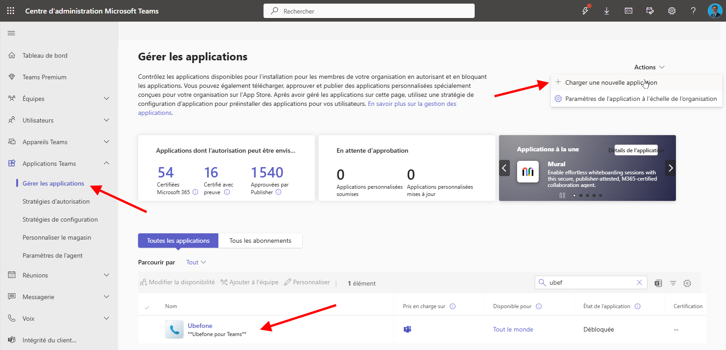Click the Rechercher box in the header
The height and width of the screenshot is (350, 726).
[369, 11]
